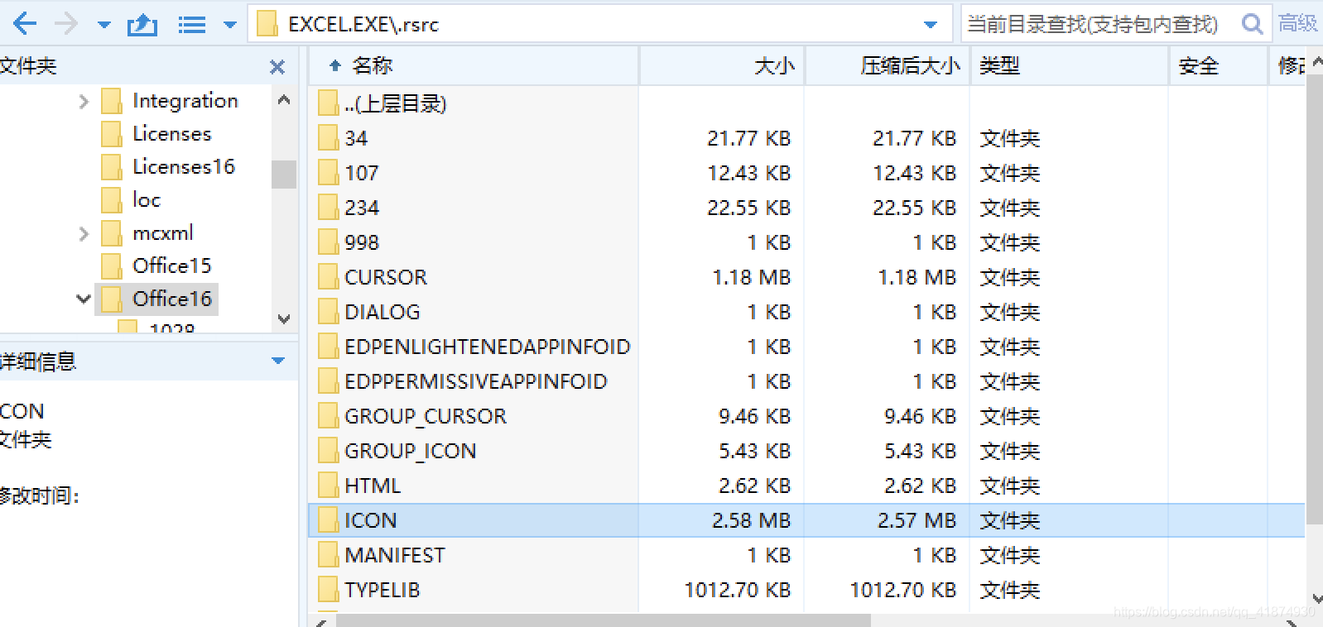
Task: Sort by 类型 column header
Action: click(x=1070, y=65)
